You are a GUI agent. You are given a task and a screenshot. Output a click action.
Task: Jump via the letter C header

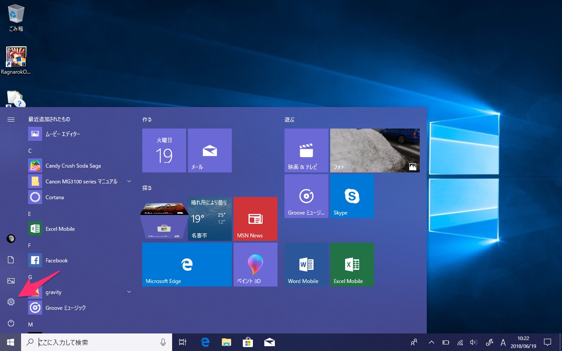[30, 150]
